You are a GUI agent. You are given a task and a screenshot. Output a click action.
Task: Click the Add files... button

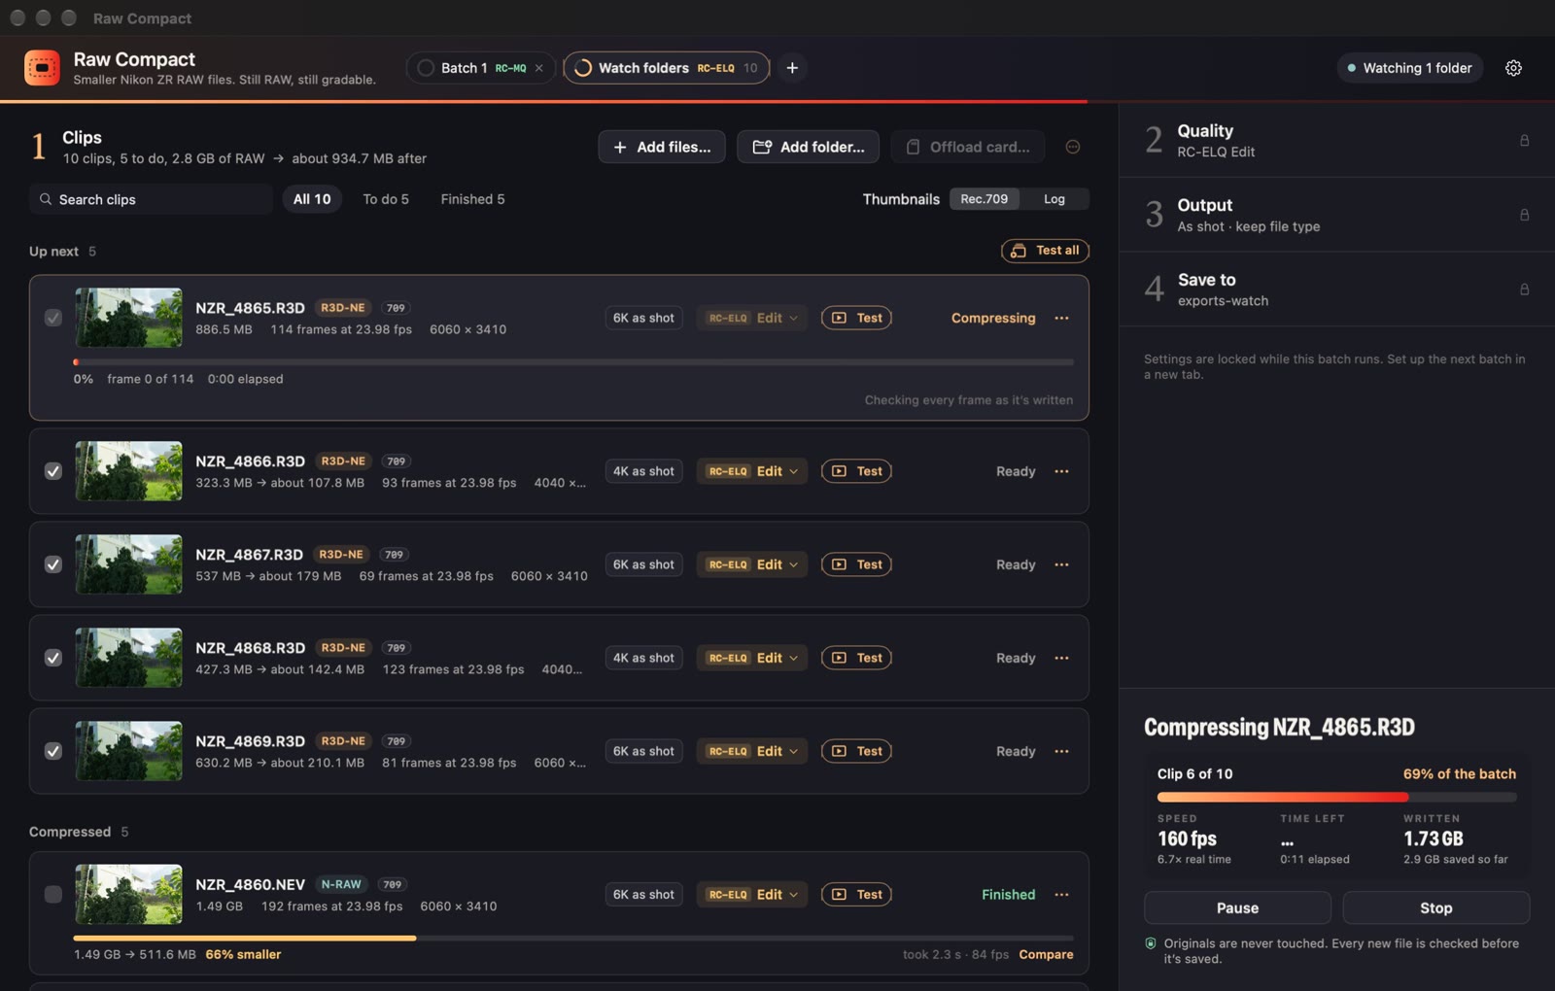(x=662, y=147)
